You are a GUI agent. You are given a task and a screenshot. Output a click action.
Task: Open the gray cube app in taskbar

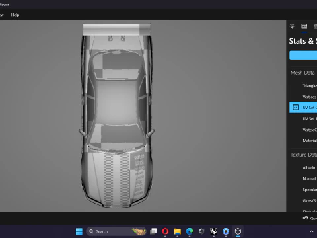tap(201, 231)
